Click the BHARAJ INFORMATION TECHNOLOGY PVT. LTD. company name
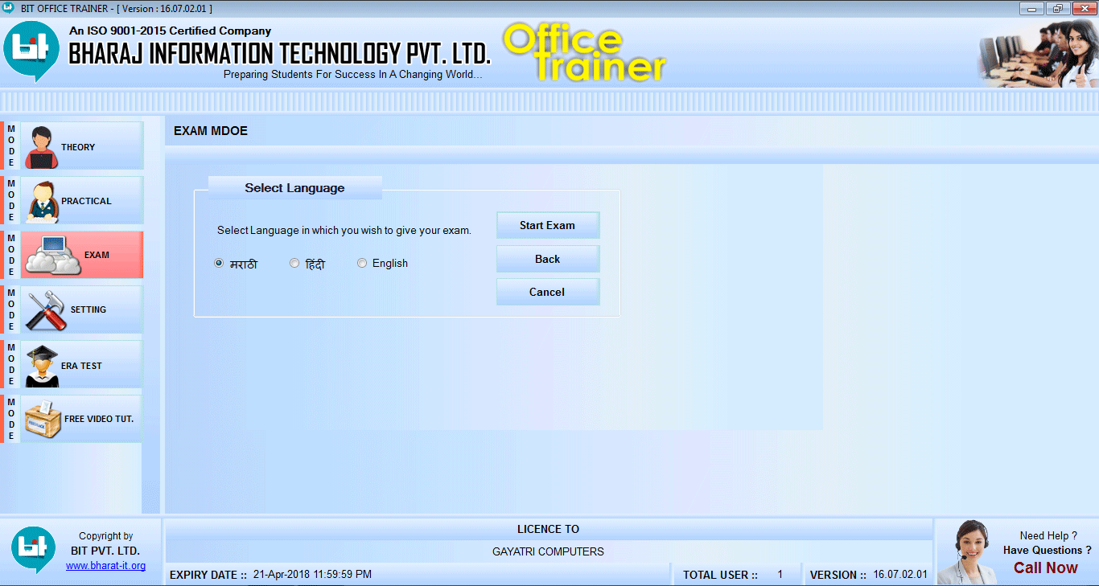Viewport: 1099px width, 586px height. (x=279, y=54)
